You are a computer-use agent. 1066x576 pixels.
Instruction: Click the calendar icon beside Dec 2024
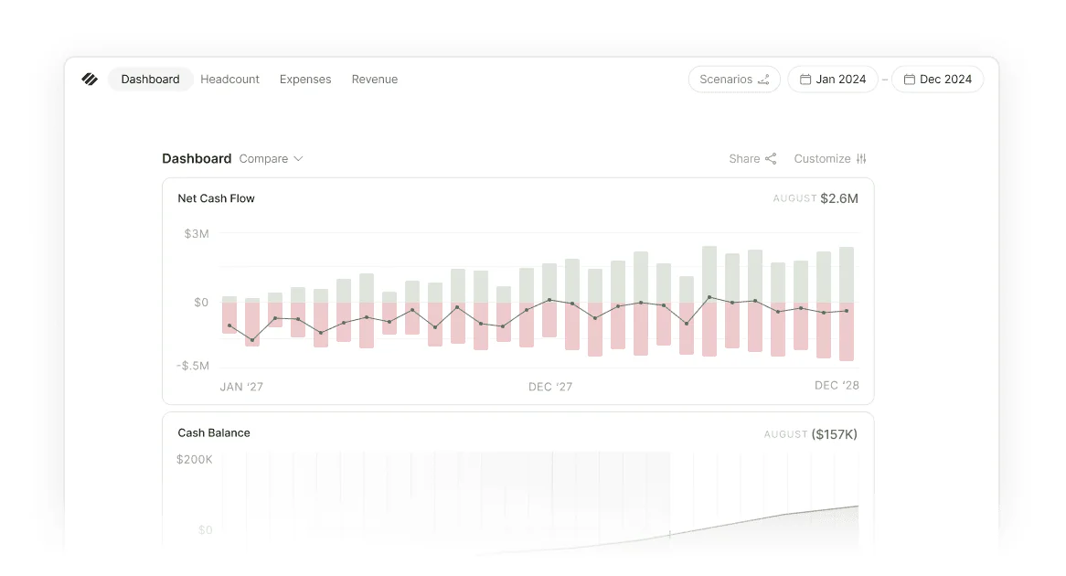(909, 80)
